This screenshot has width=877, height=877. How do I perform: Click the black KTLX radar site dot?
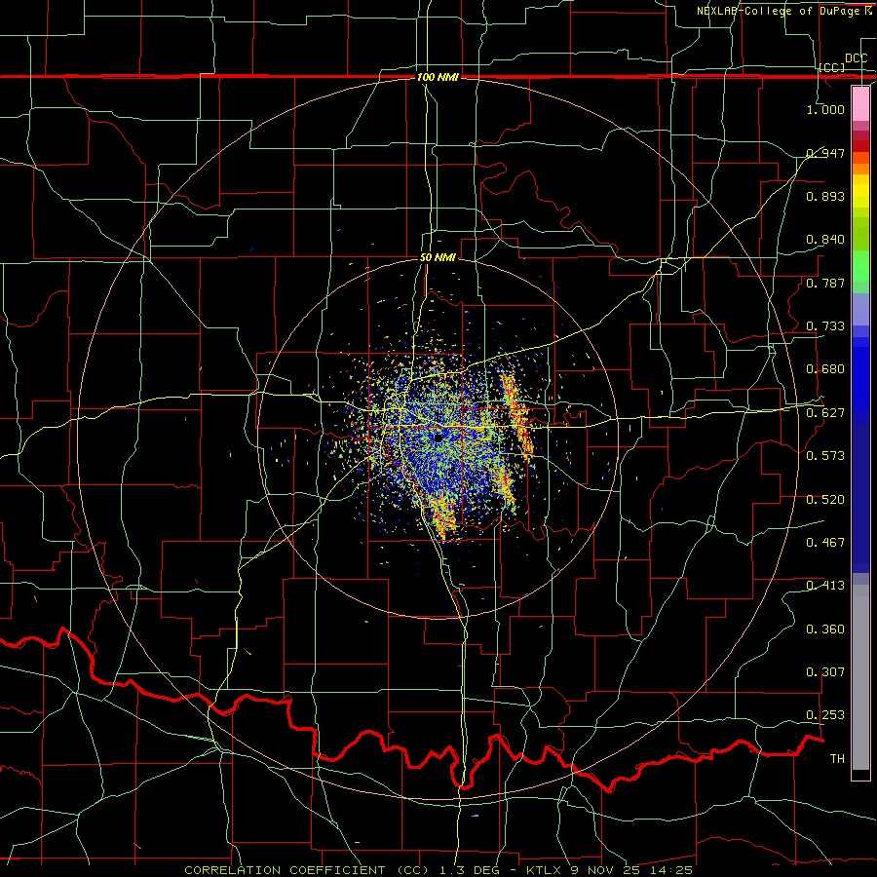coord(438,438)
